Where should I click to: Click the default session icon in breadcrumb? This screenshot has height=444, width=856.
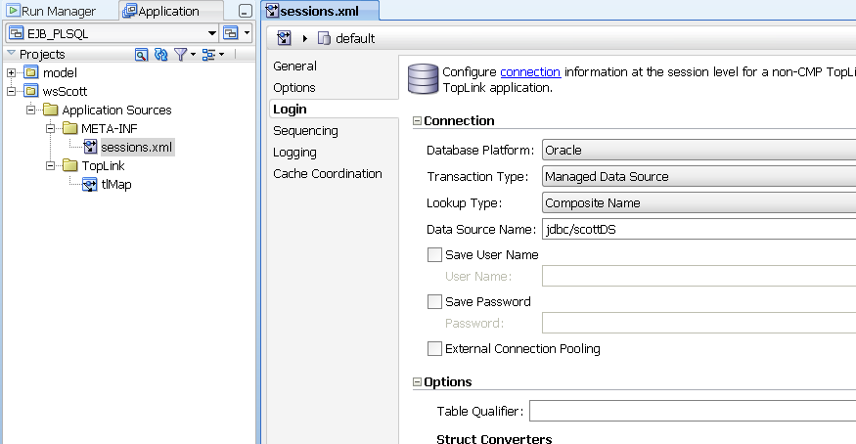click(x=324, y=38)
